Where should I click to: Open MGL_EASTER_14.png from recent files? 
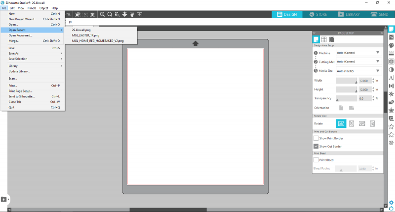click(x=85, y=35)
